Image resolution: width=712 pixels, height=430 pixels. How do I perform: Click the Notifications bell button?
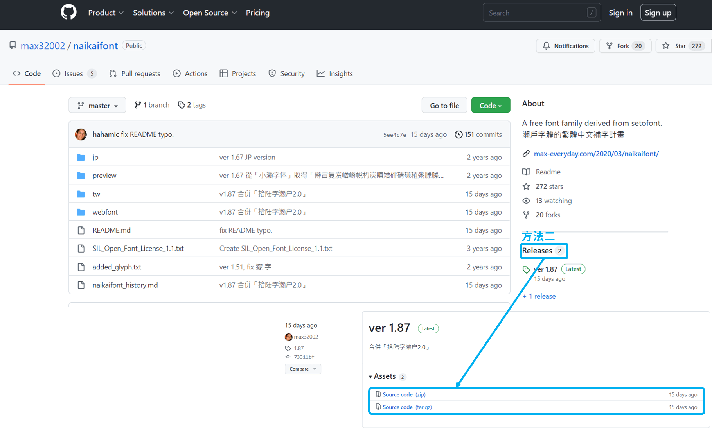pyautogui.click(x=565, y=46)
